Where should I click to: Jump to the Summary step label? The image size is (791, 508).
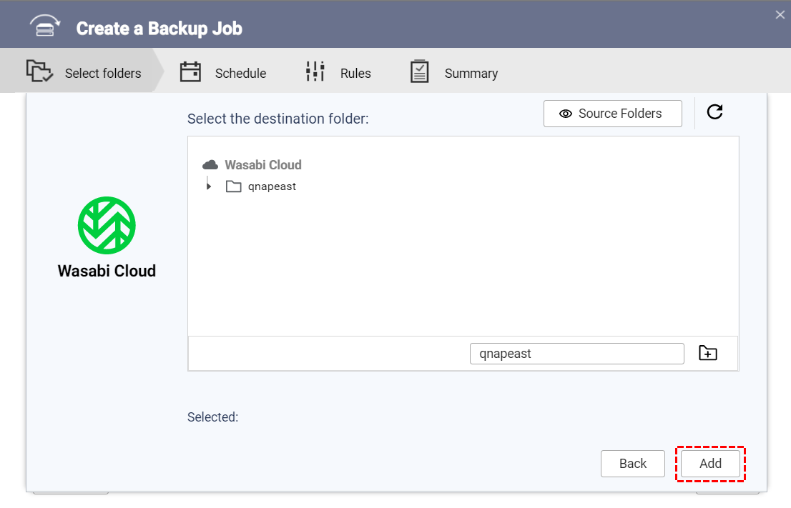[471, 74]
